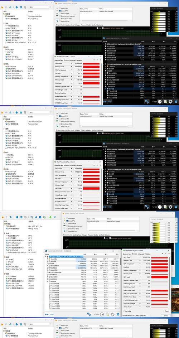The height and width of the screenshot is (338, 179).
Task: Click log sheet icon in HWiNFO toolbar showing 1:15:55
Action: (165, 102)
